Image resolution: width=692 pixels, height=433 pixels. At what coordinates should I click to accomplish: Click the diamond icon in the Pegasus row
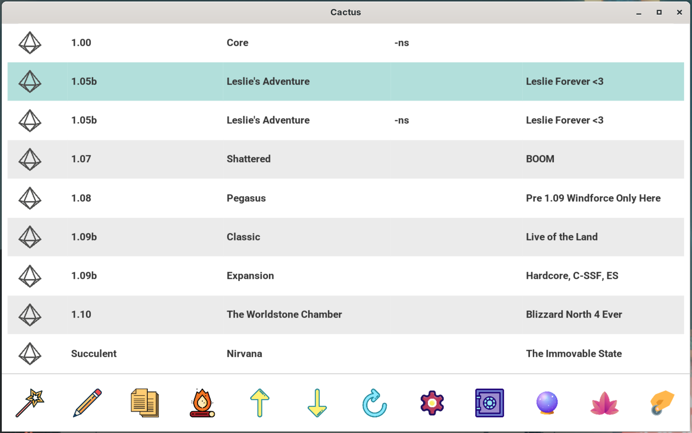pos(30,198)
